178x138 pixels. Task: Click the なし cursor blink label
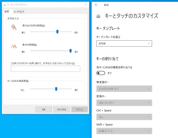click(23, 90)
